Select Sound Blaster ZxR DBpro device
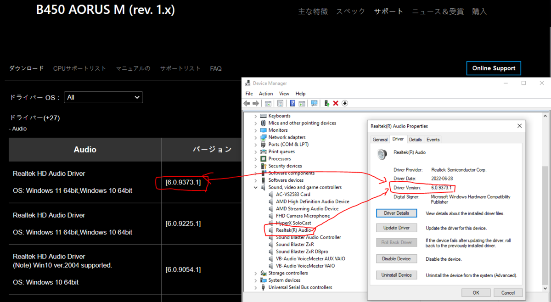551x302 pixels. 302,252
